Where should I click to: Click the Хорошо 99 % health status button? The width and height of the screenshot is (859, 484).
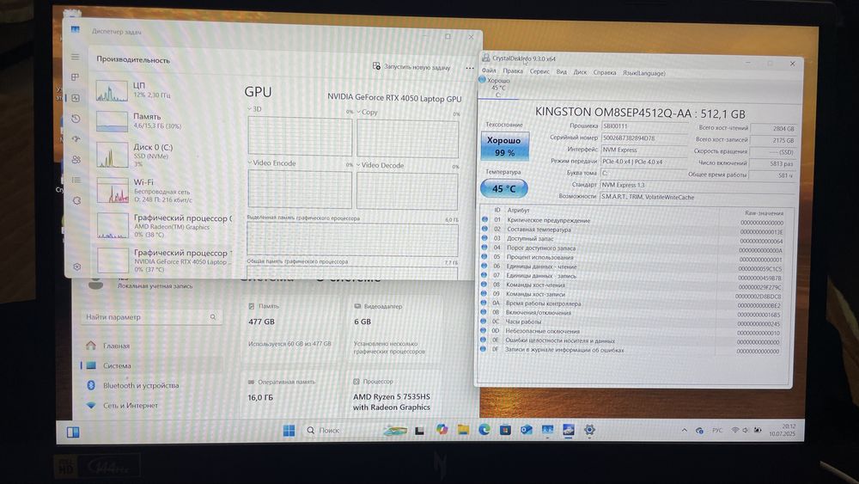click(504, 146)
